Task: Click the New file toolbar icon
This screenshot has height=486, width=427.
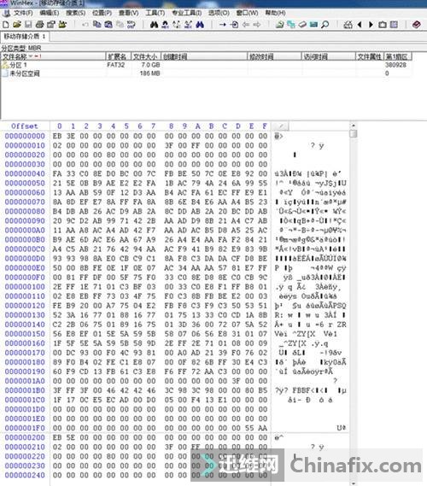Action: coord(6,25)
